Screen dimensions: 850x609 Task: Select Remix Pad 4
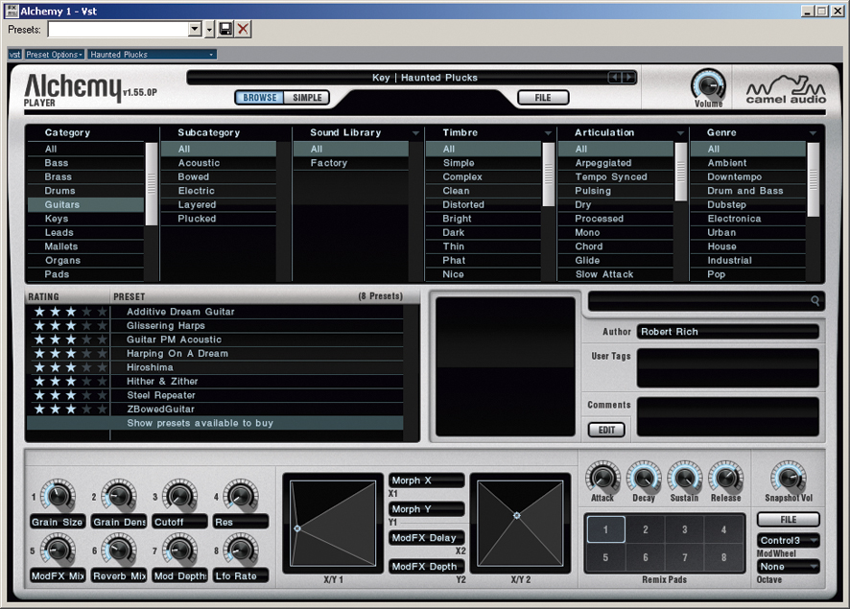point(723,529)
